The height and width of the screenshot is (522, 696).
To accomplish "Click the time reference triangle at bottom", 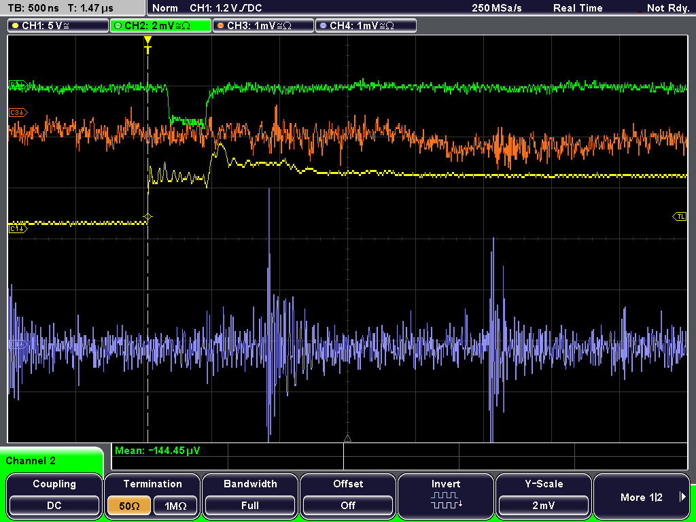I will click(x=347, y=438).
